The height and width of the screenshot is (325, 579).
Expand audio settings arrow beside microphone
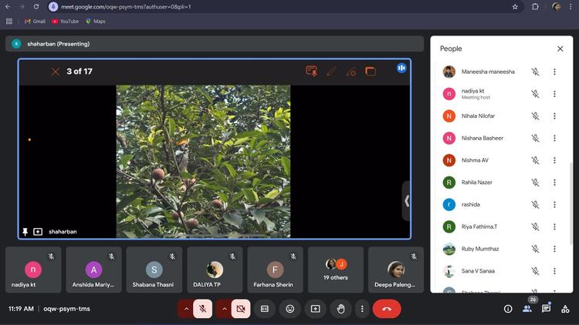pos(185,309)
